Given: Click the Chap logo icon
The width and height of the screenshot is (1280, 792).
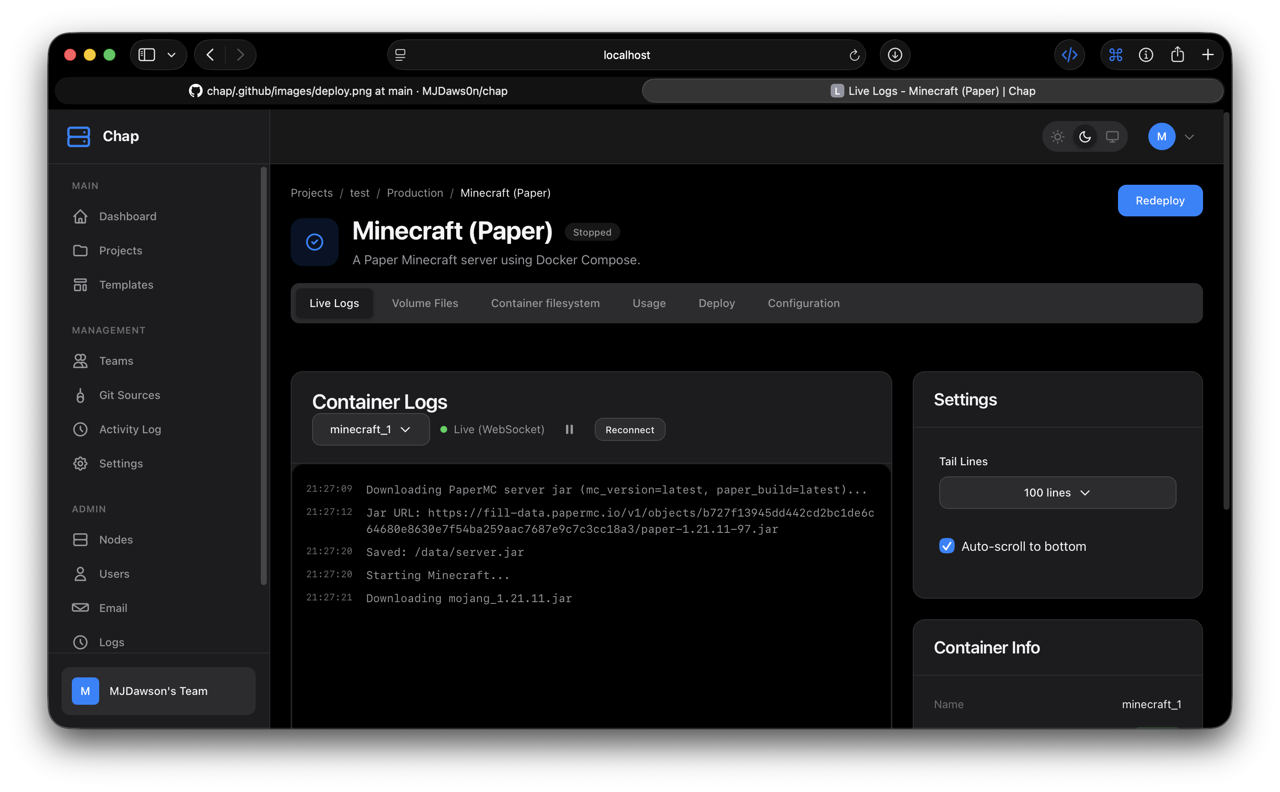Looking at the screenshot, I should pos(79,137).
